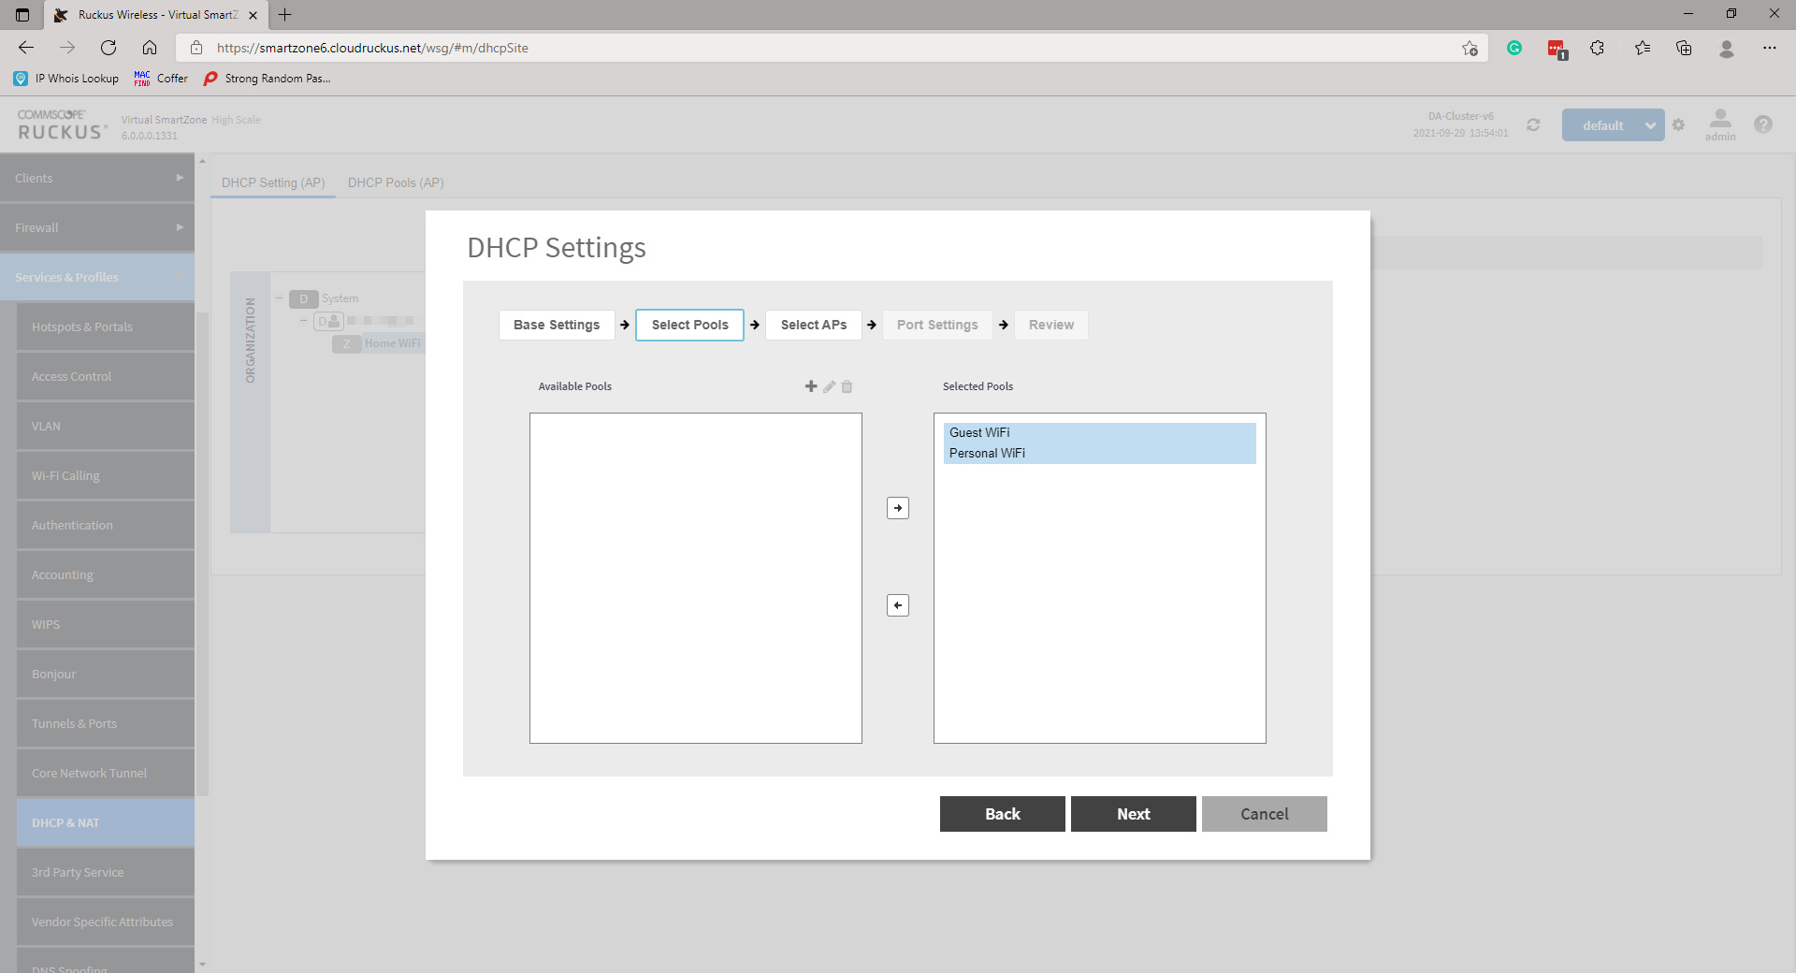Viewport: 1796px width, 973px height.
Task: Move pool to Selected with right arrow
Action: coord(898,508)
